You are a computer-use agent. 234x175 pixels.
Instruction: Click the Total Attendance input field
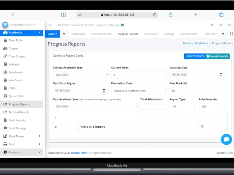point(153,106)
